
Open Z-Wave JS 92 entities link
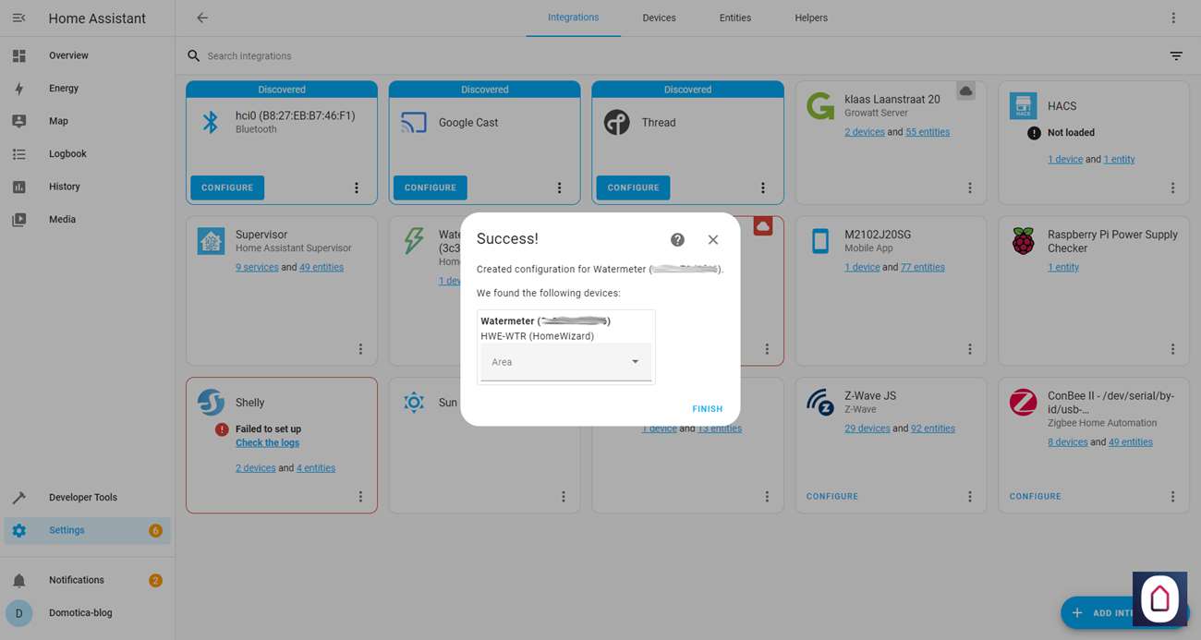pos(933,429)
